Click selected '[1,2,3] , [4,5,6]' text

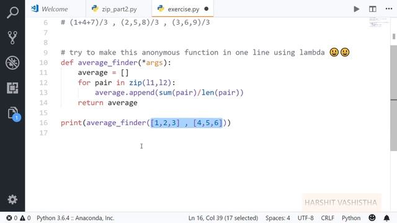pyautogui.click(x=186, y=123)
